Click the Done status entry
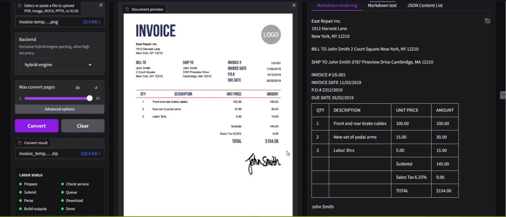Image resolution: width=506 pixels, height=217 pixels. click(68, 209)
